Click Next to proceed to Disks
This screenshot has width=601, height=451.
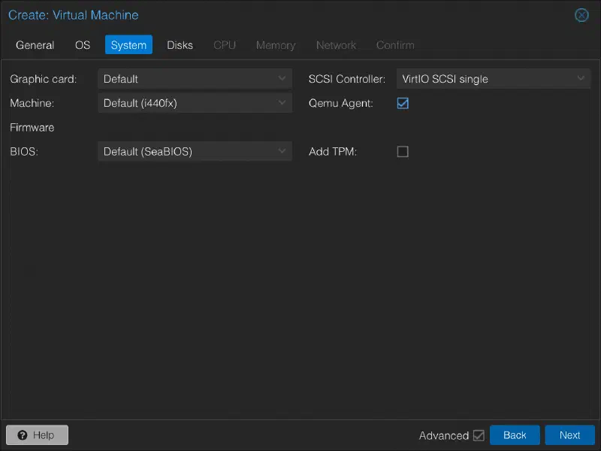click(569, 435)
